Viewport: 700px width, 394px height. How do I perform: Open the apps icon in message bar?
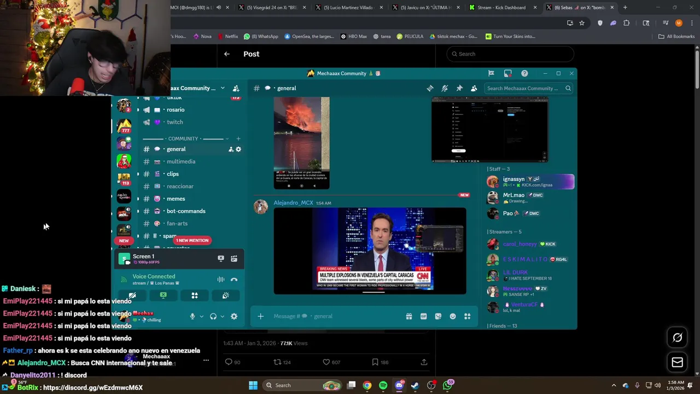(467, 316)
